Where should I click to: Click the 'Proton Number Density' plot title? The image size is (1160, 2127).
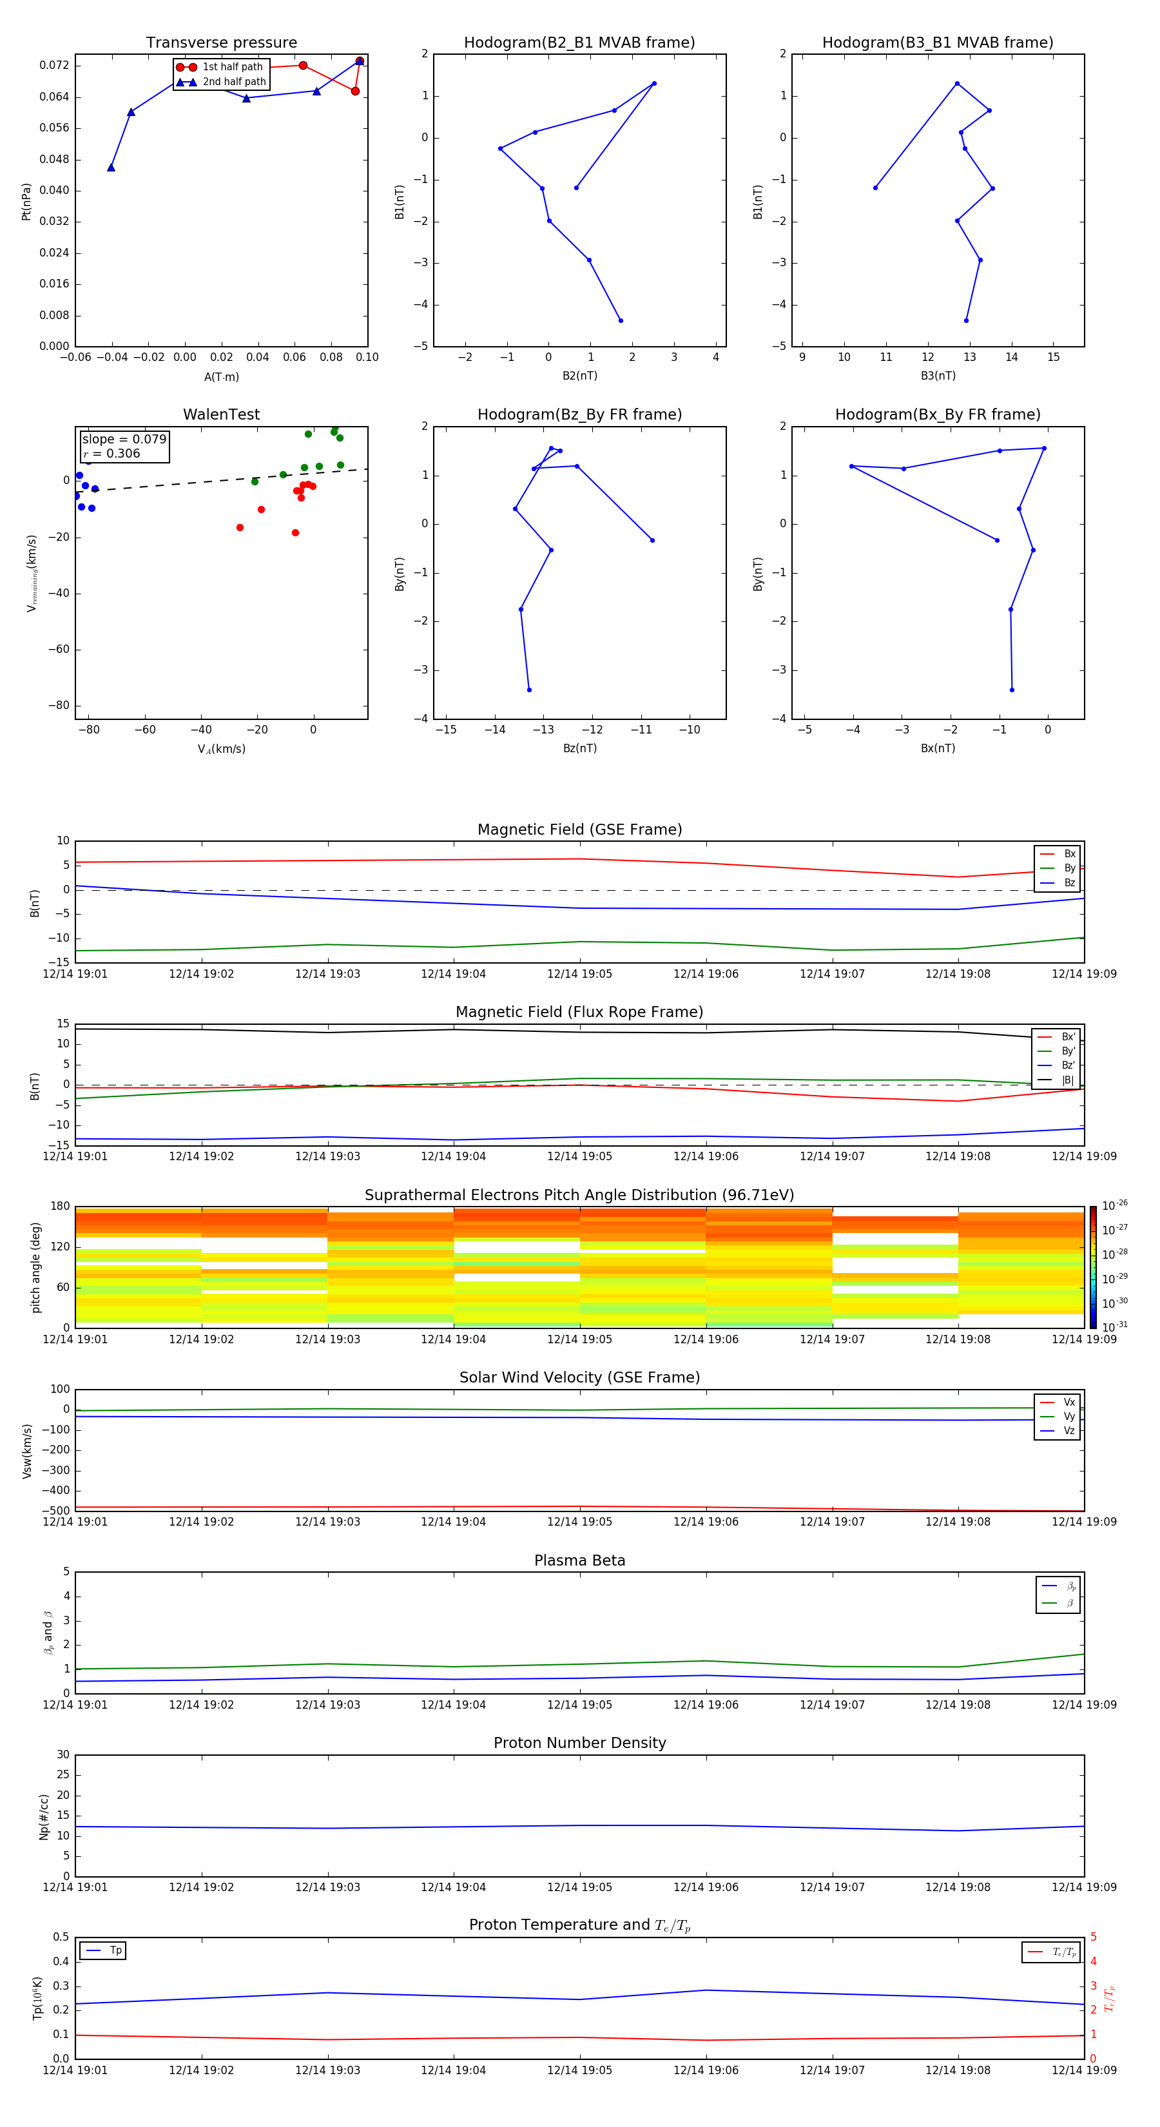coord(579,1743)
